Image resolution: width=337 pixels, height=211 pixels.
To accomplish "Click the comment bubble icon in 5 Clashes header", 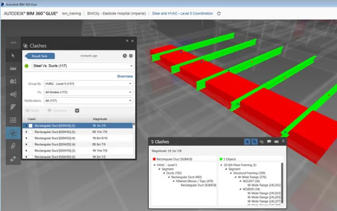I will 269,141.
